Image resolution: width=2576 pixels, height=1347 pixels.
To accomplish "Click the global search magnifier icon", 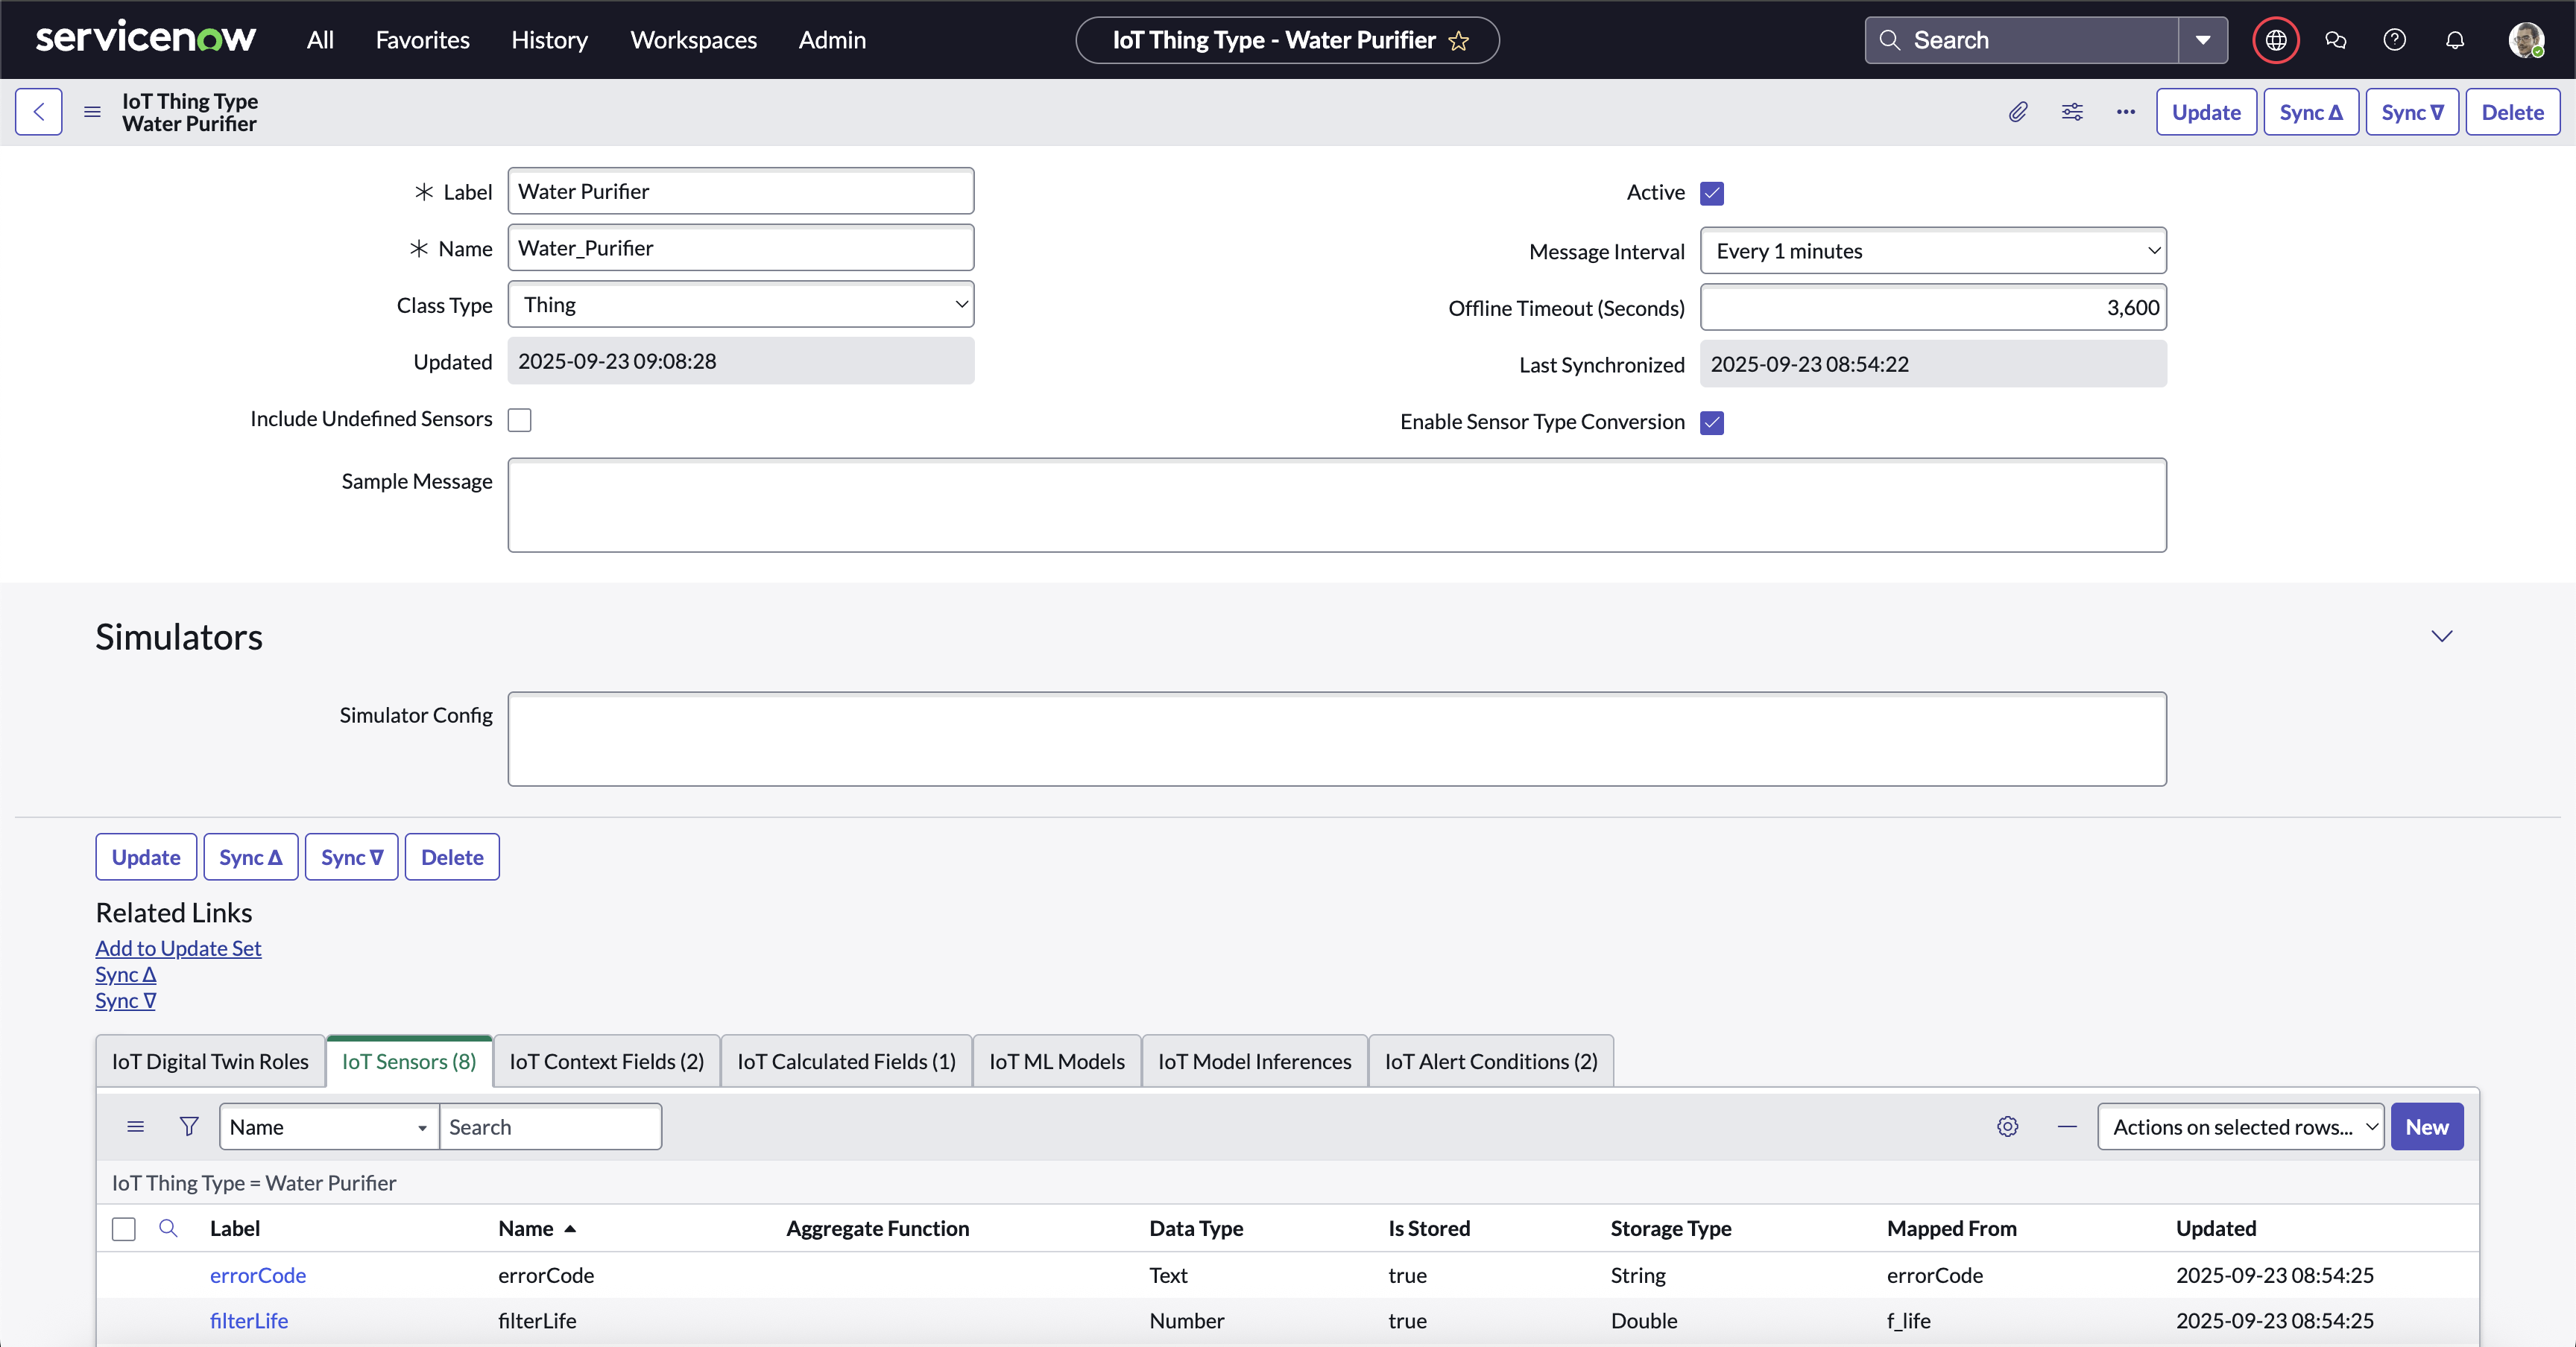I will pos(1889,40).
